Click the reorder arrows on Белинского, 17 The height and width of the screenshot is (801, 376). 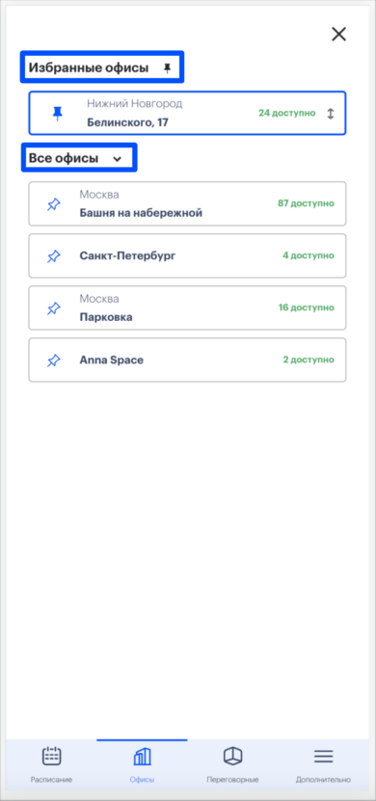click(x=330, y=114)
